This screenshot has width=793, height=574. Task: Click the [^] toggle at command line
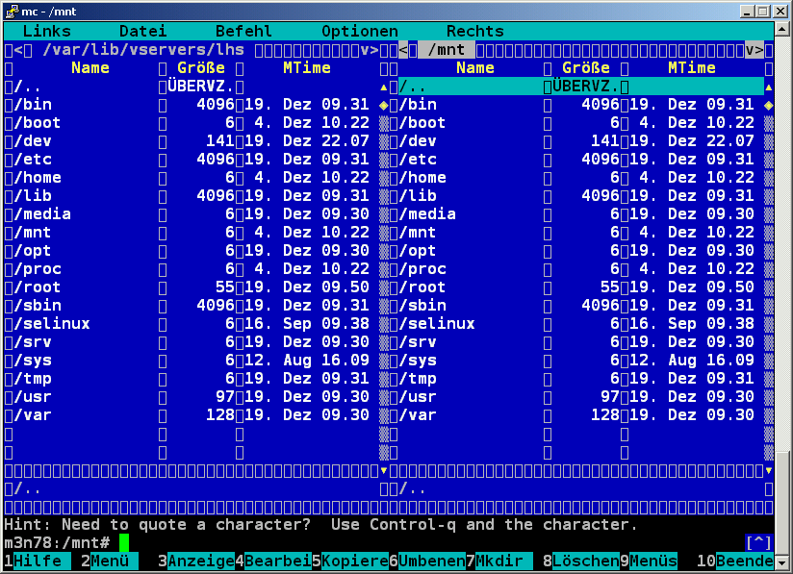coord(758,543)
